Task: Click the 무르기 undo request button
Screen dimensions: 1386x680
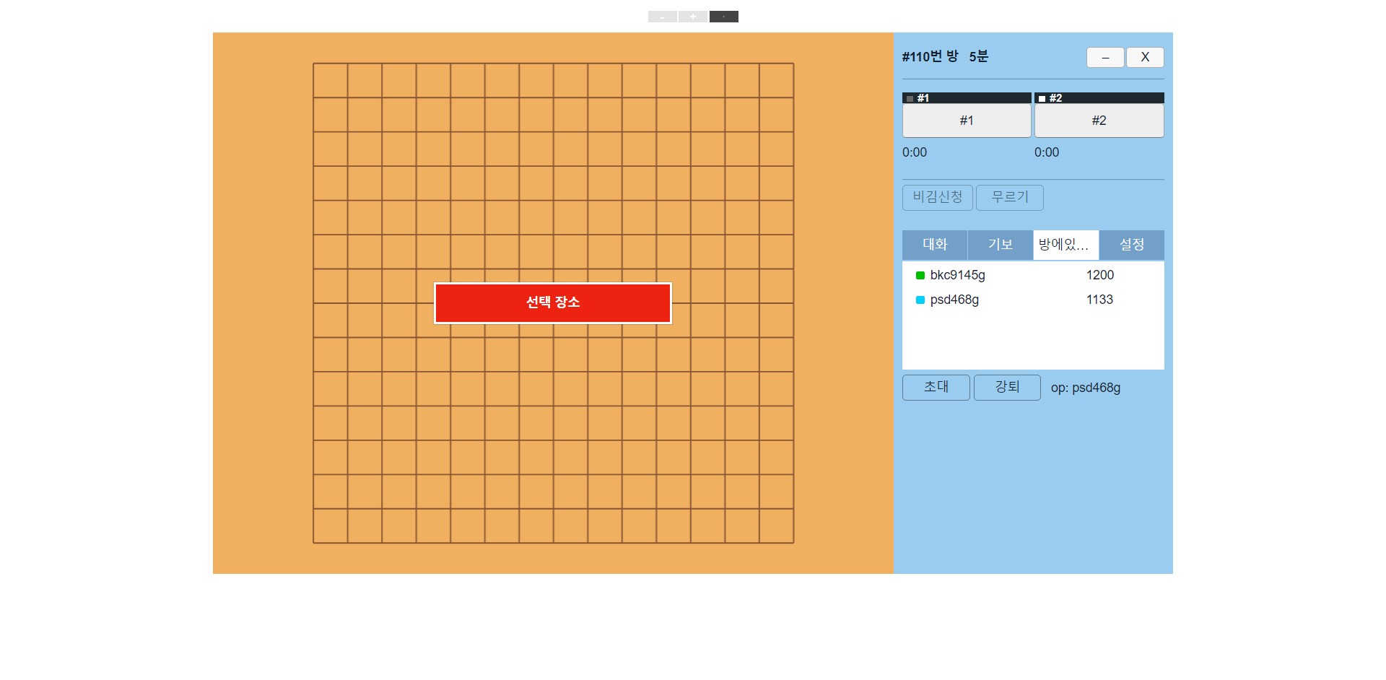Action: click(1009, 197)
